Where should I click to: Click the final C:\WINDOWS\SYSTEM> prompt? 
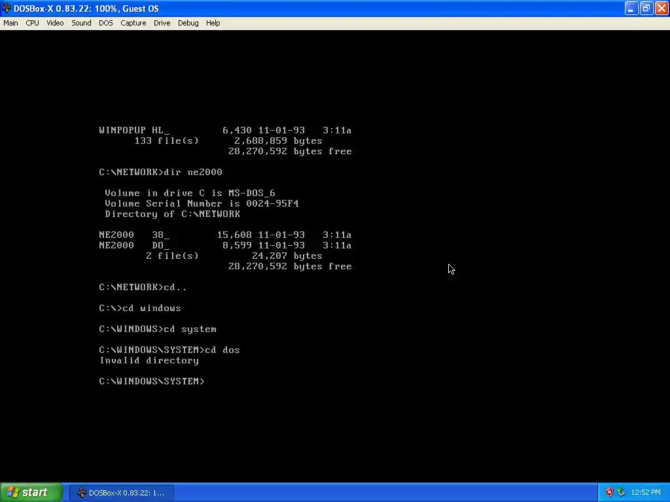coord(152,381)
